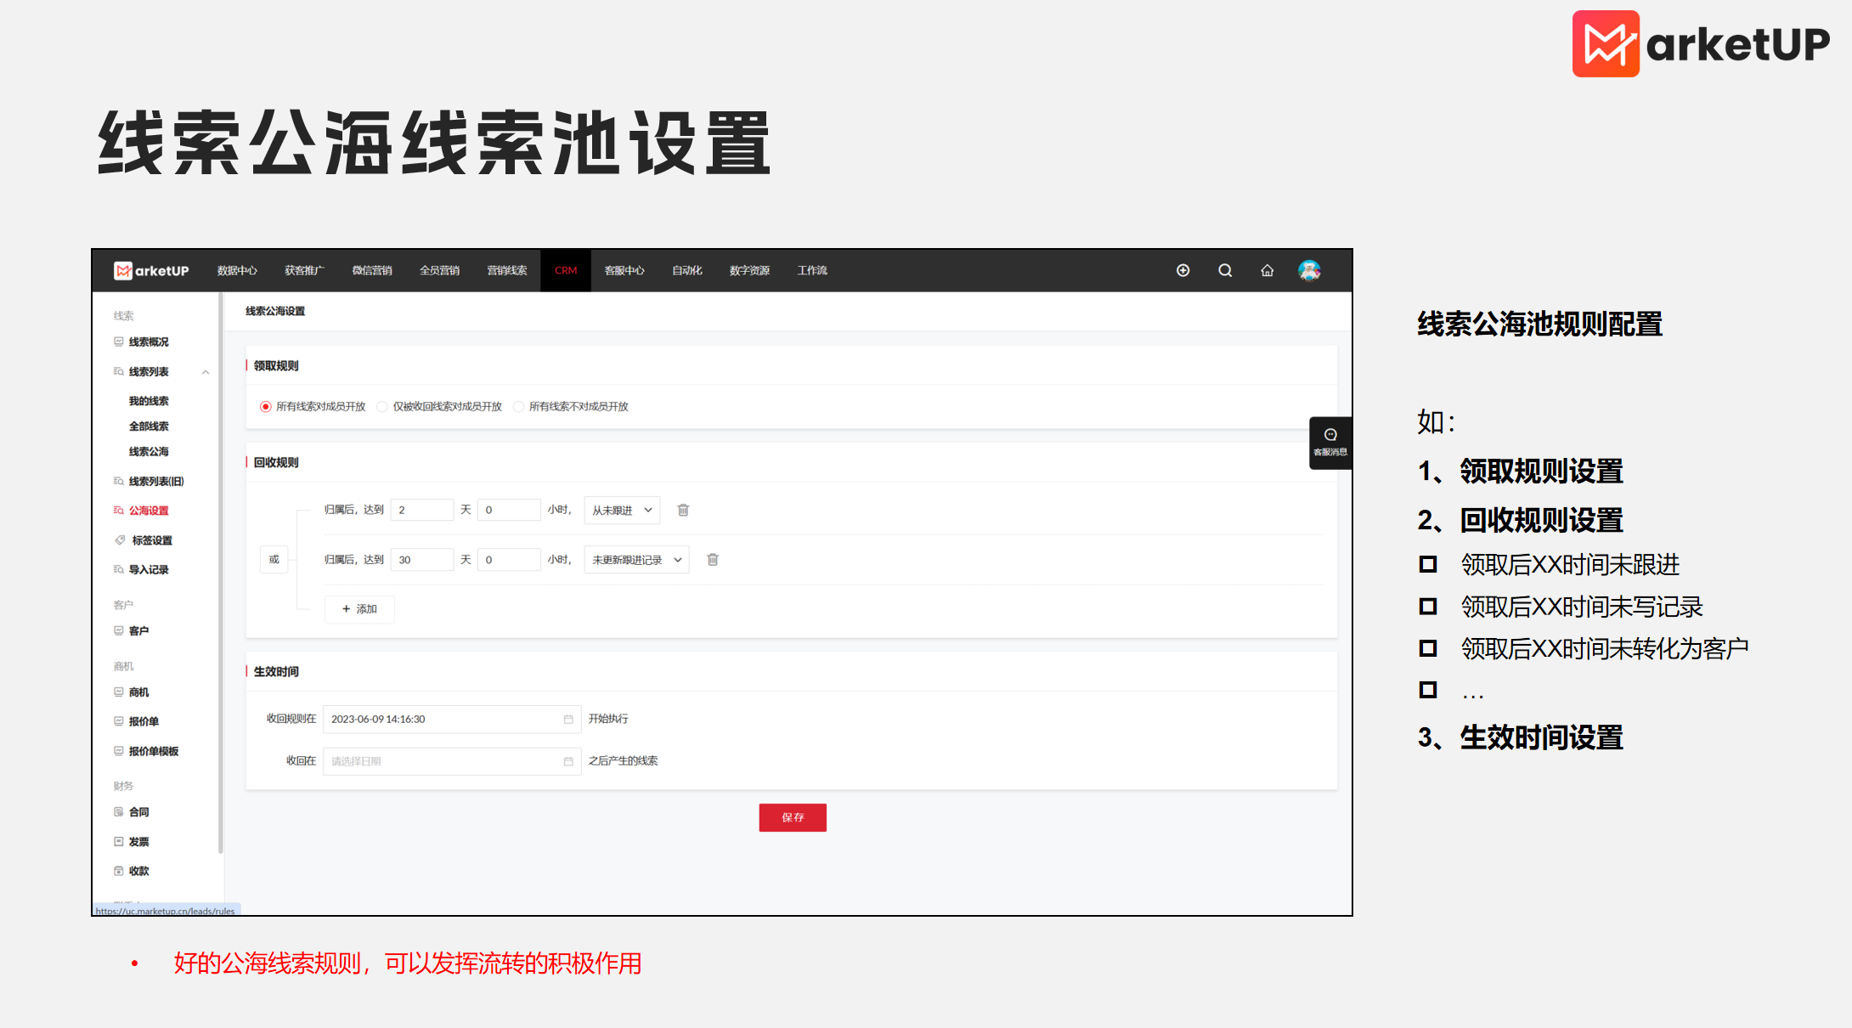Click the 线索概况 sidebar icon
Image resolution: width=1852 pixels, height=1028 pixels.
(119, 342)
